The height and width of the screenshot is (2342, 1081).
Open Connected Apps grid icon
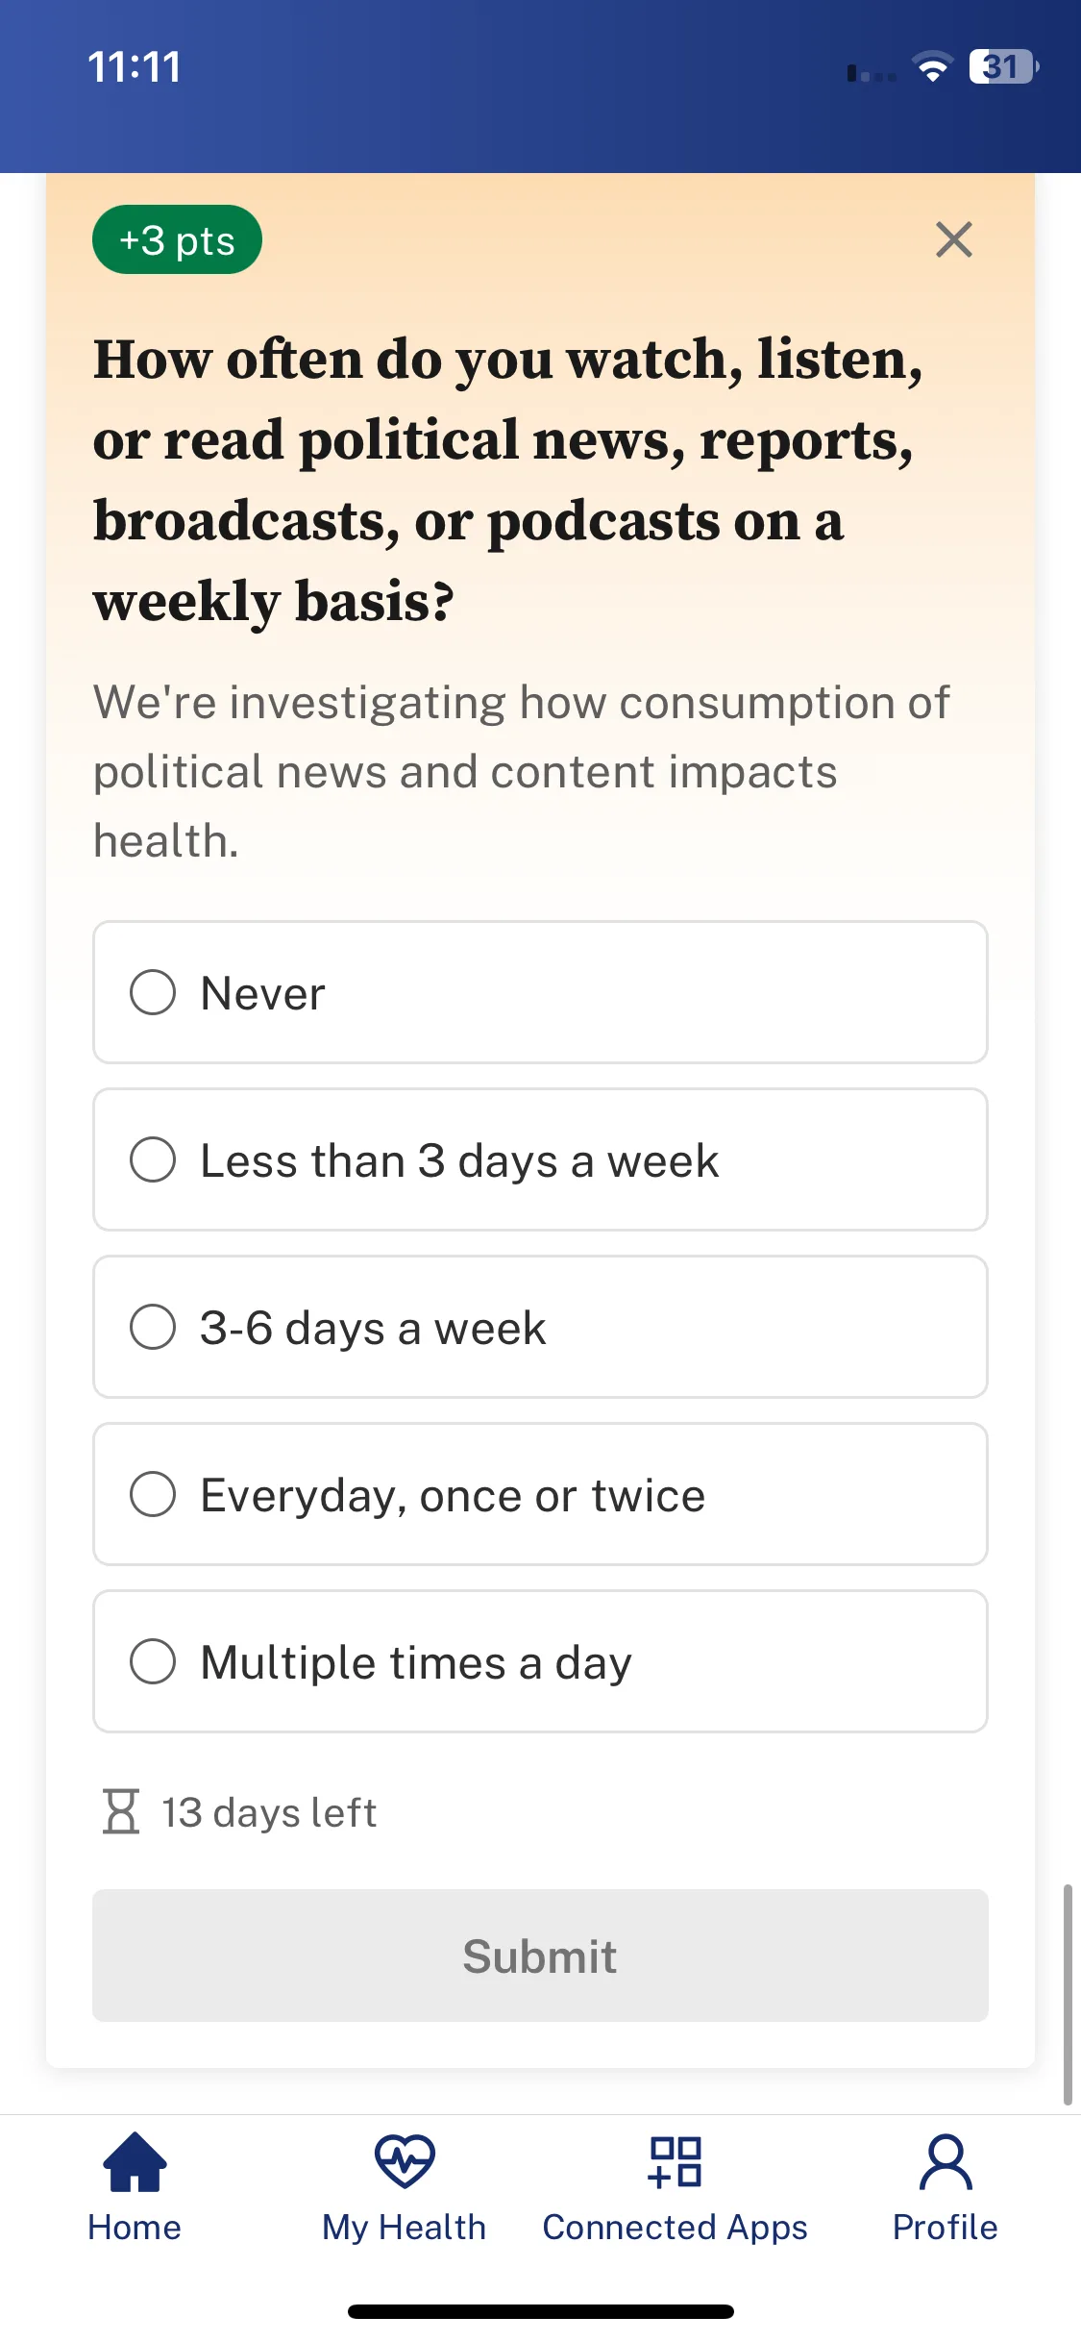click(676, 2161)
